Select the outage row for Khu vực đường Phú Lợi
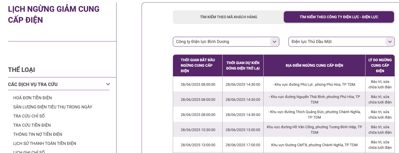The height and width of the screenshot is (153, 399). (314, 84)
